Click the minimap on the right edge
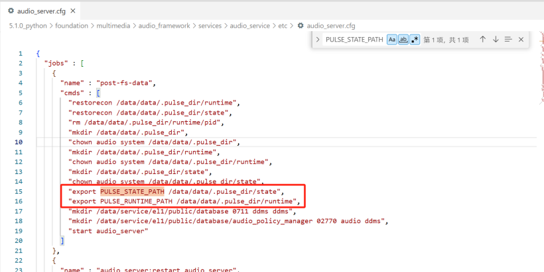This screenshot has height=272, width=544. coord(541,68)
